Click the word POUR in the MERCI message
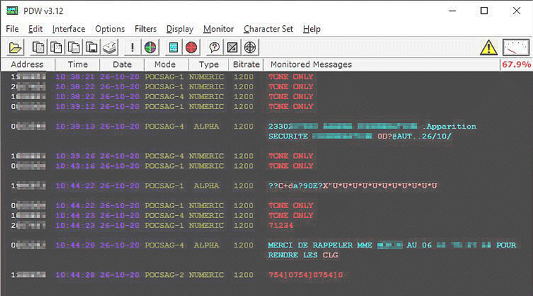Screen dimensions: 533x296 (x=506, y=245)
